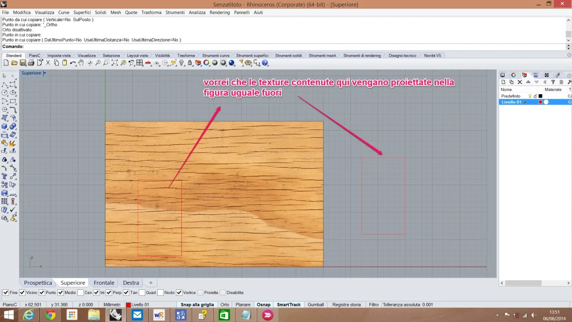The image size is (572, 322).
Task: Open the Superiore viewport dropdown arrow
Action: [45, 73]
